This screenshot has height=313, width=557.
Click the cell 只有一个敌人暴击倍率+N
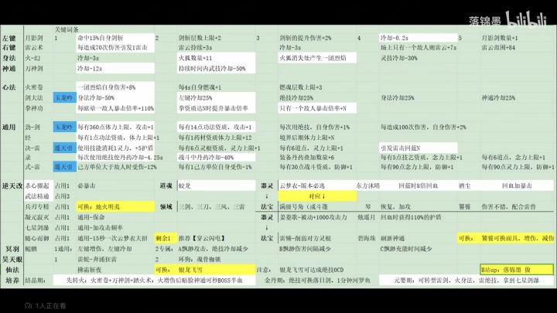317,108
